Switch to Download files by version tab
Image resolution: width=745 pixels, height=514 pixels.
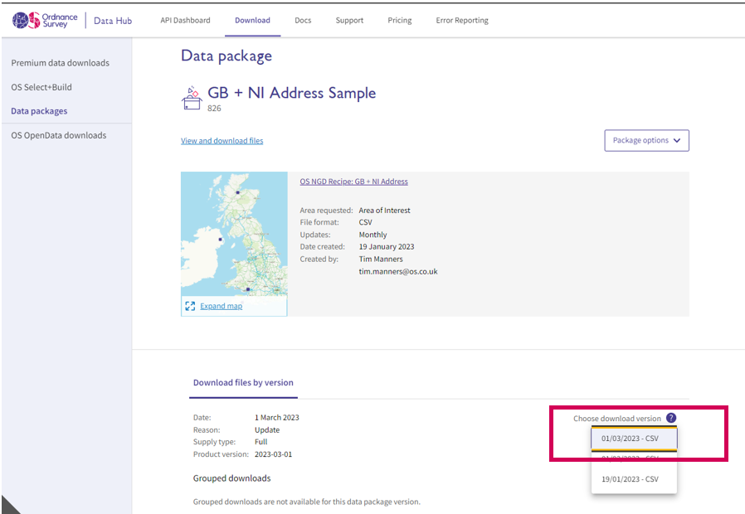tap(243, 383)
